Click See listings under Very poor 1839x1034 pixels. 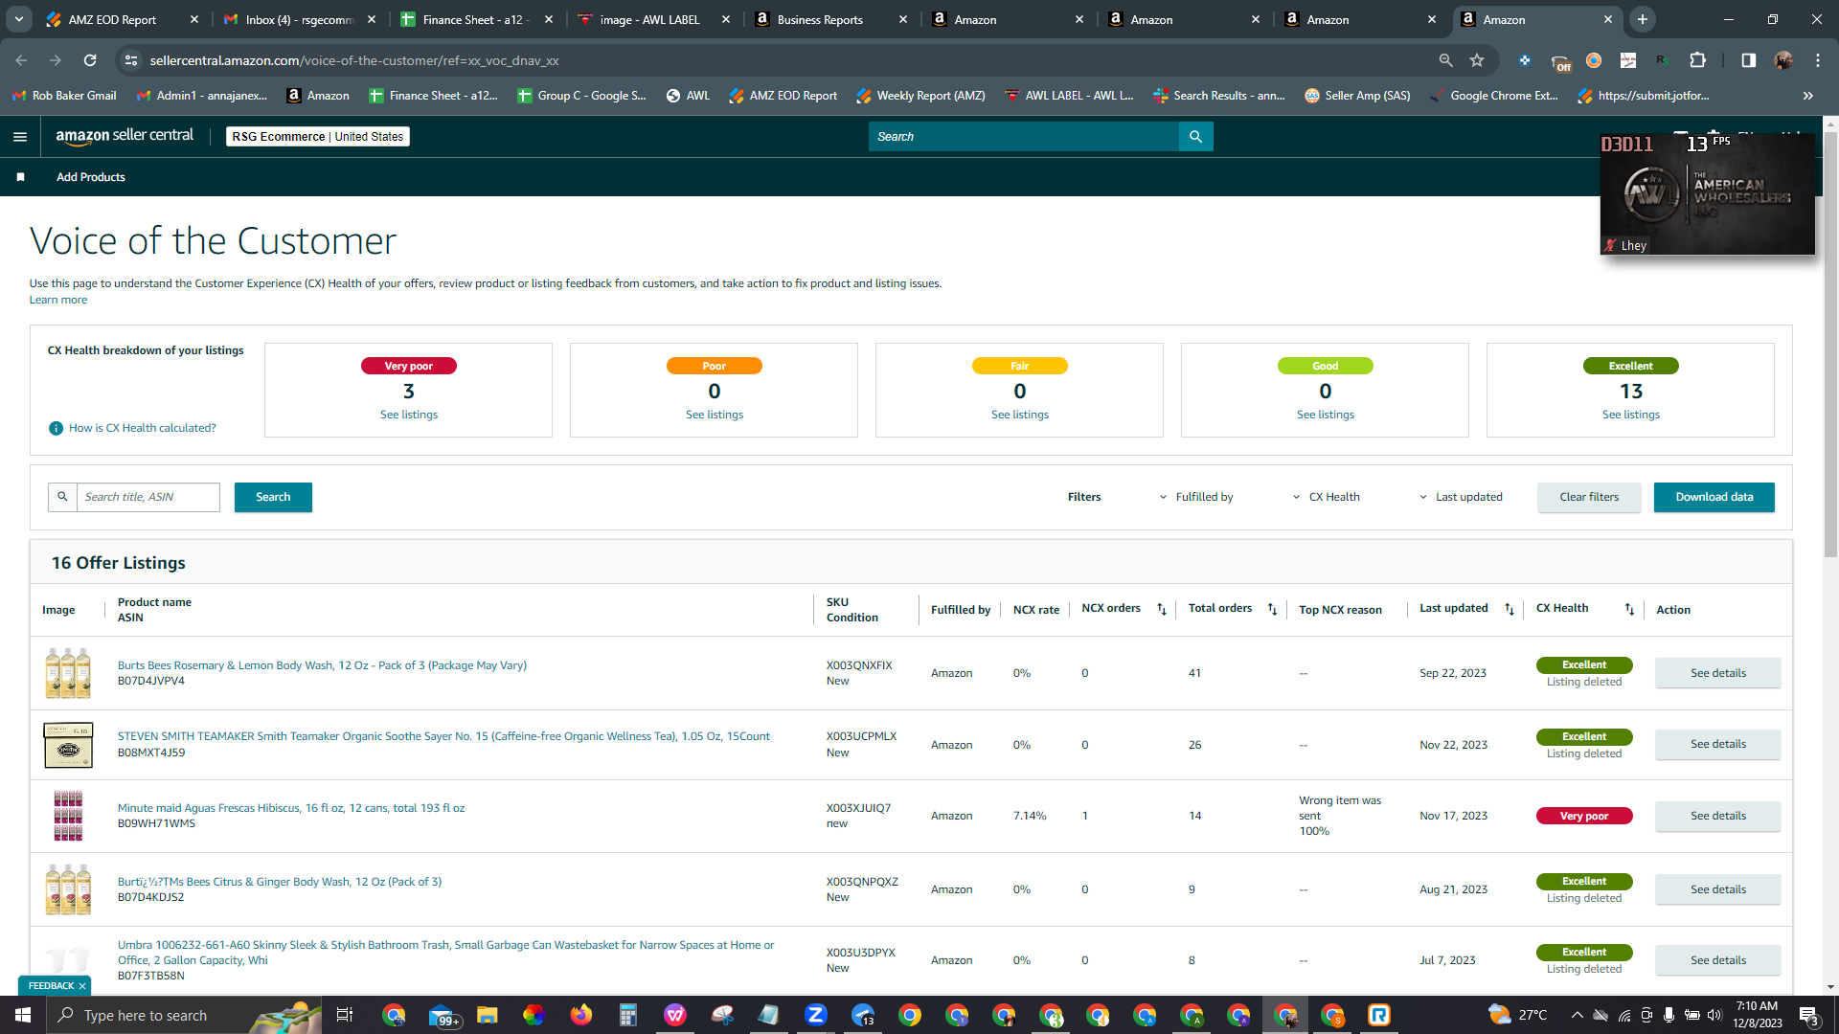(409, 415)
